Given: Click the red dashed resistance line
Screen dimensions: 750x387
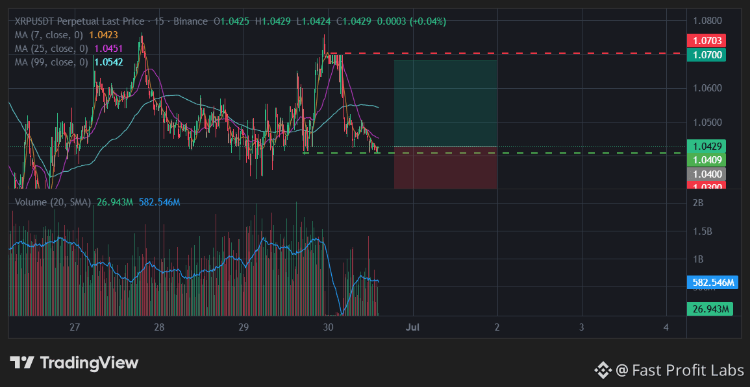Looking at the screenshot, I should [507, 54].
